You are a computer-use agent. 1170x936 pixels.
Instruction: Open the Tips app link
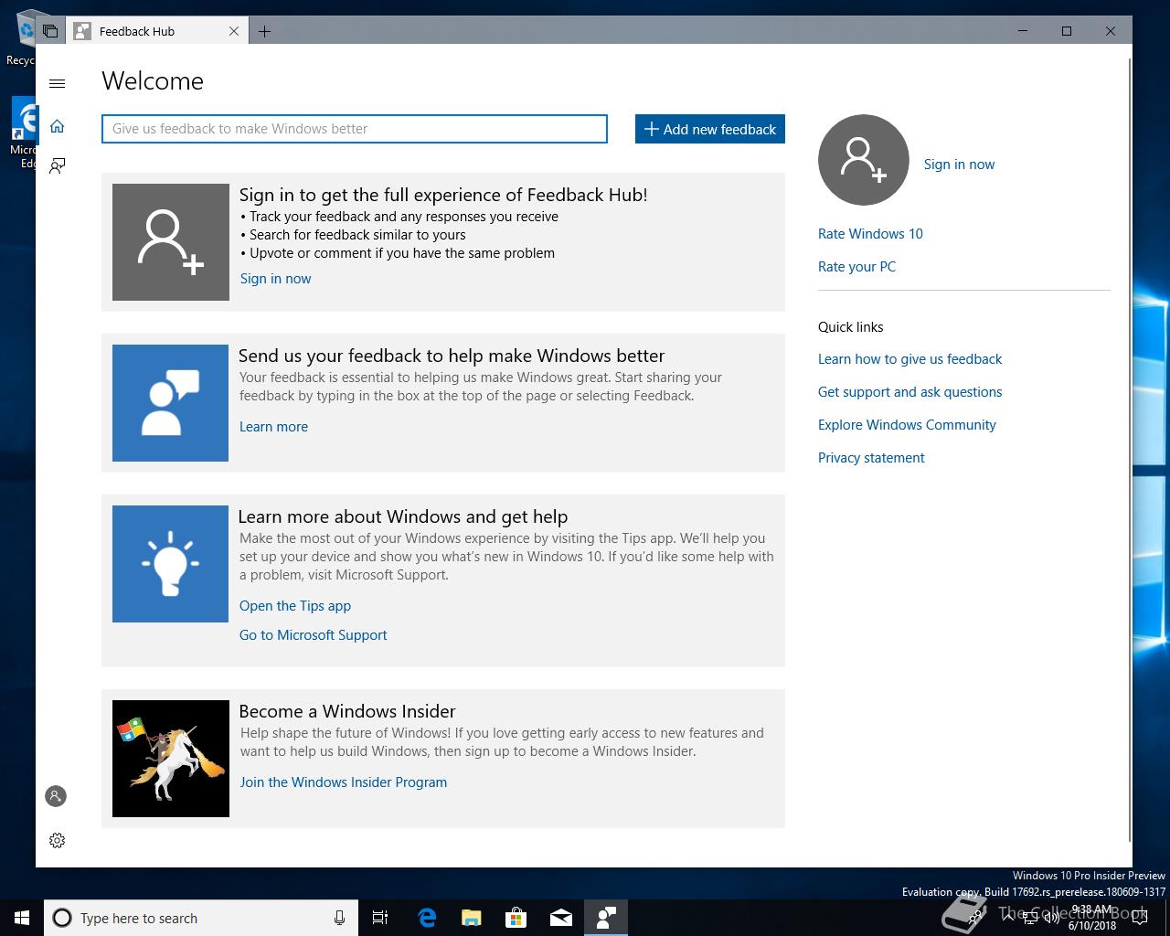click(x=295, y=606)
